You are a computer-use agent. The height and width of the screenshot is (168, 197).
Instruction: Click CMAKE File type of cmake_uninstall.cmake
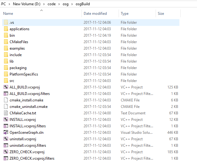click(130, 107)
